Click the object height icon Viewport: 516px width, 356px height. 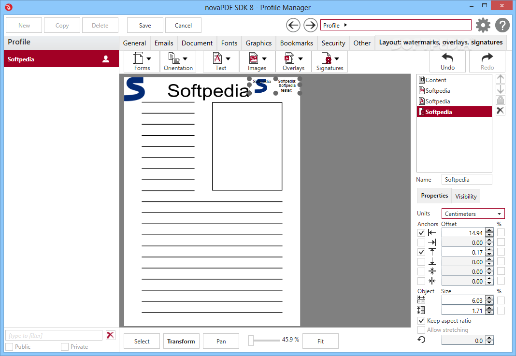pyautogui.click(x=421, y=310)
